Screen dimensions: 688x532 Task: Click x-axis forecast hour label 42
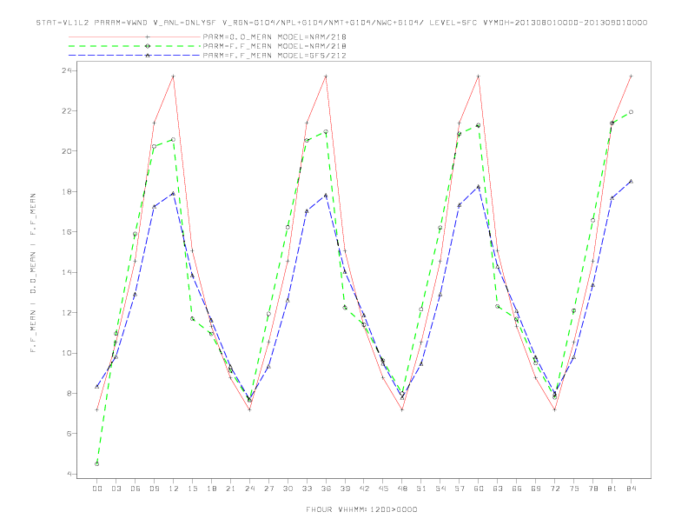point(364,489)
